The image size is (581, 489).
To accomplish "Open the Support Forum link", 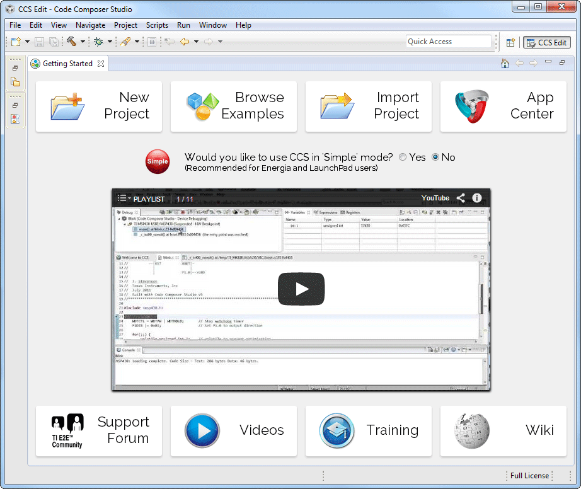I will (98, 430).
